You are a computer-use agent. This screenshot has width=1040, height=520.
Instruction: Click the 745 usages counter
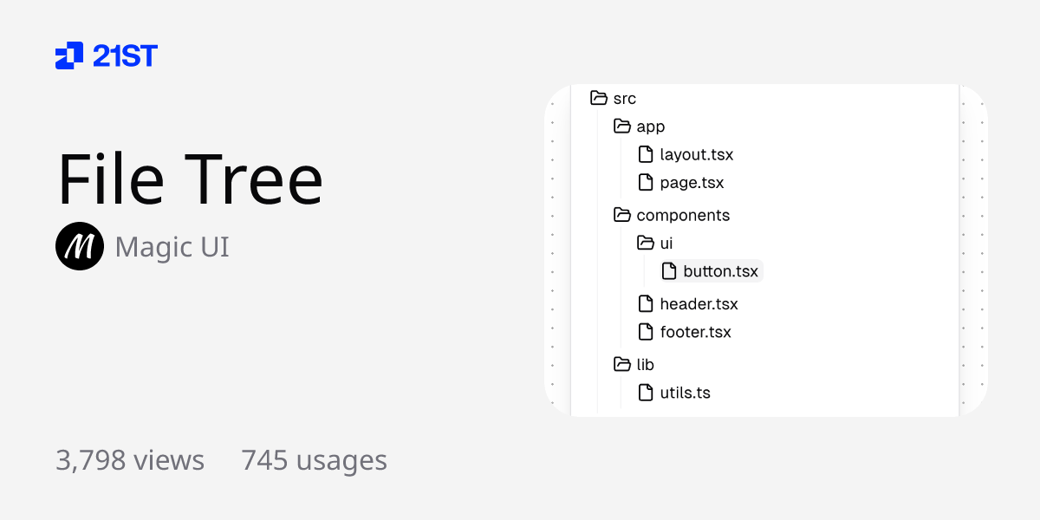[314, 460]
